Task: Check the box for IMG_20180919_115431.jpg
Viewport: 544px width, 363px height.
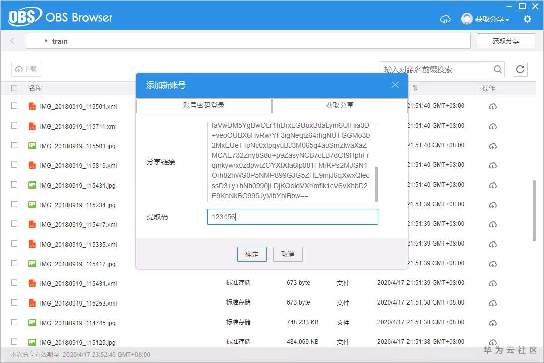Action: pos(14,185)
